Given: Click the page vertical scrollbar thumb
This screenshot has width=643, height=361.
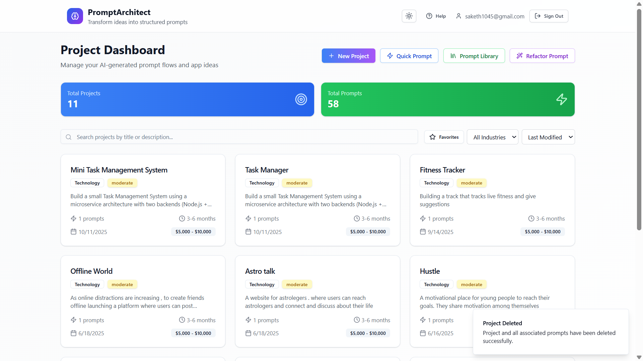Looking at the screenshot, I should coord(639,120).
